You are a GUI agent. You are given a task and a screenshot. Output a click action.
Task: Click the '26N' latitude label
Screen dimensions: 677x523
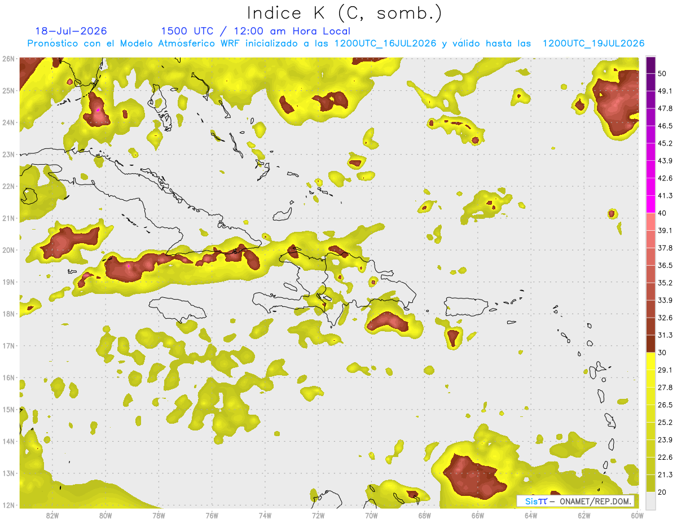[x=8, y=59]
